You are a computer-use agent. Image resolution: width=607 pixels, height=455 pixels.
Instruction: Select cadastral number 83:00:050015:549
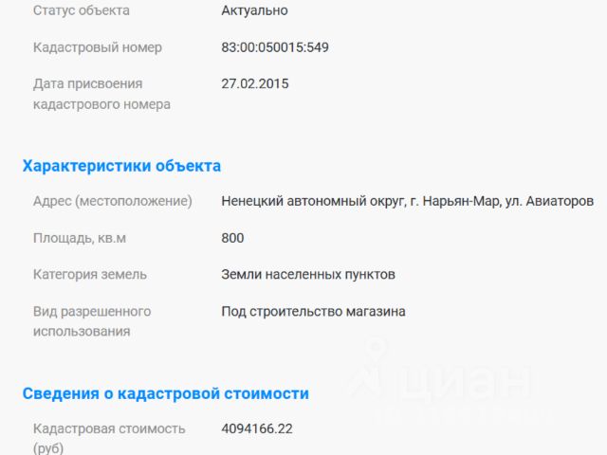point(275,47)
